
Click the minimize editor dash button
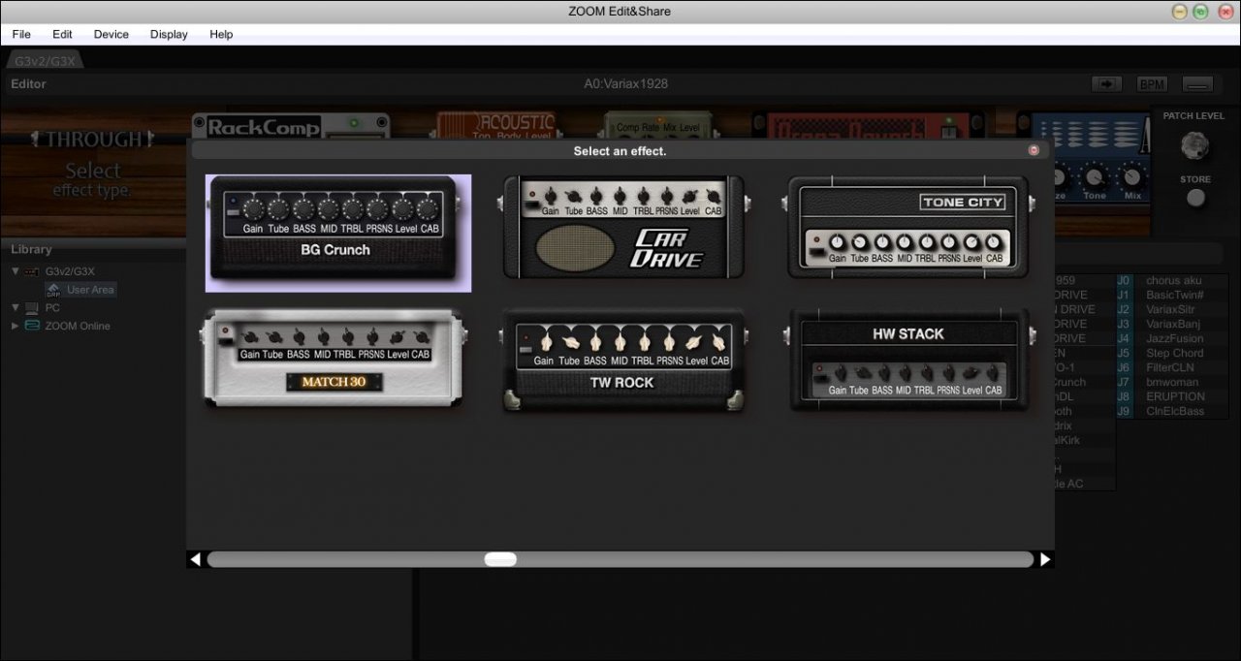click(1198, 84)
